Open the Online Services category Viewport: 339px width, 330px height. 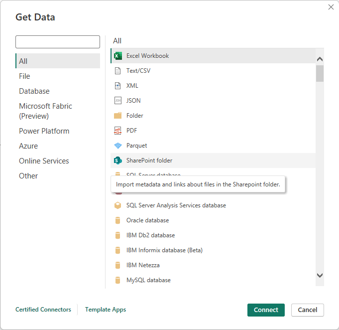44,161
